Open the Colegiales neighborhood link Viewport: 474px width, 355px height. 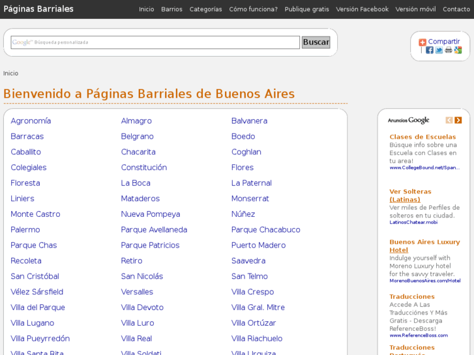[x=29, y=167]
